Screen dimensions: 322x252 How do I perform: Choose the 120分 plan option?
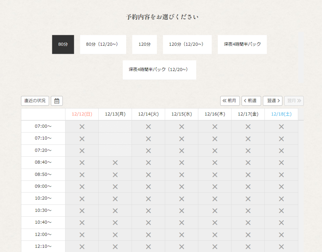click(144, 44)
